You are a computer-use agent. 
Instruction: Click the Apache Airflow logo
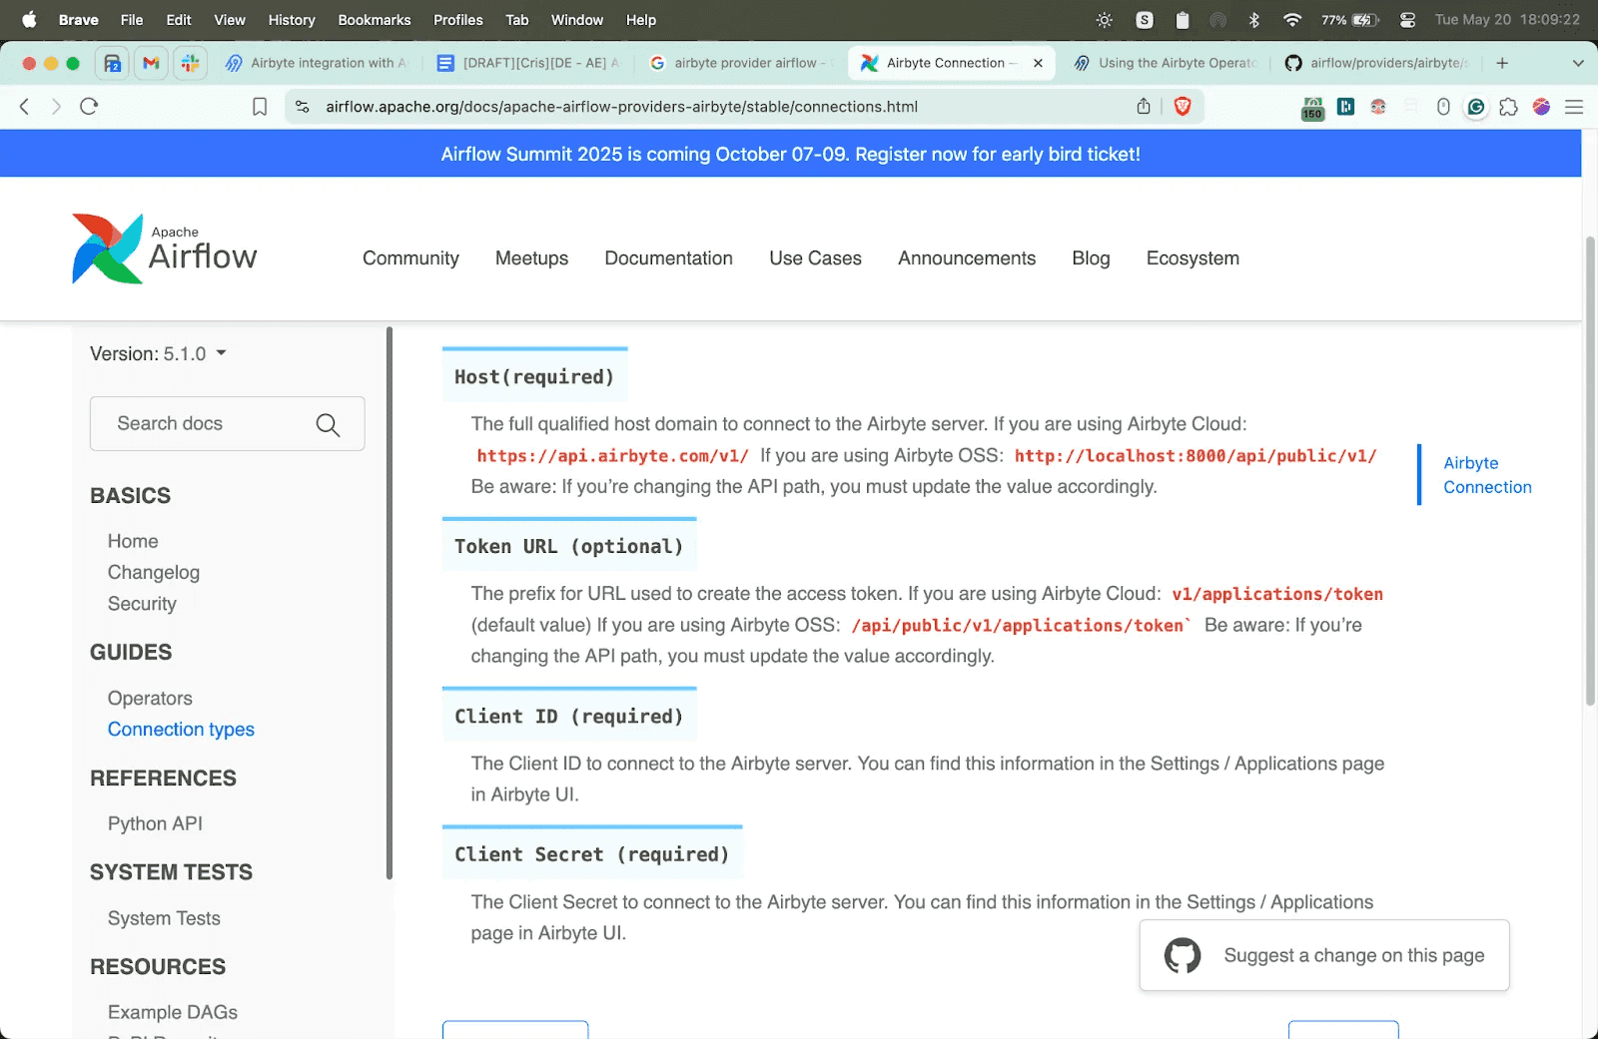pyautogui.click(x=165, y=249)
